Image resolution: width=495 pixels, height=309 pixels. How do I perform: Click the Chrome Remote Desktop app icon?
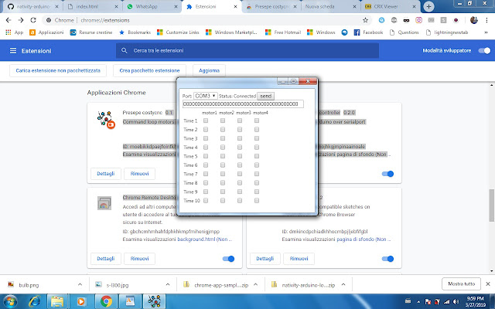coord(104,203)
